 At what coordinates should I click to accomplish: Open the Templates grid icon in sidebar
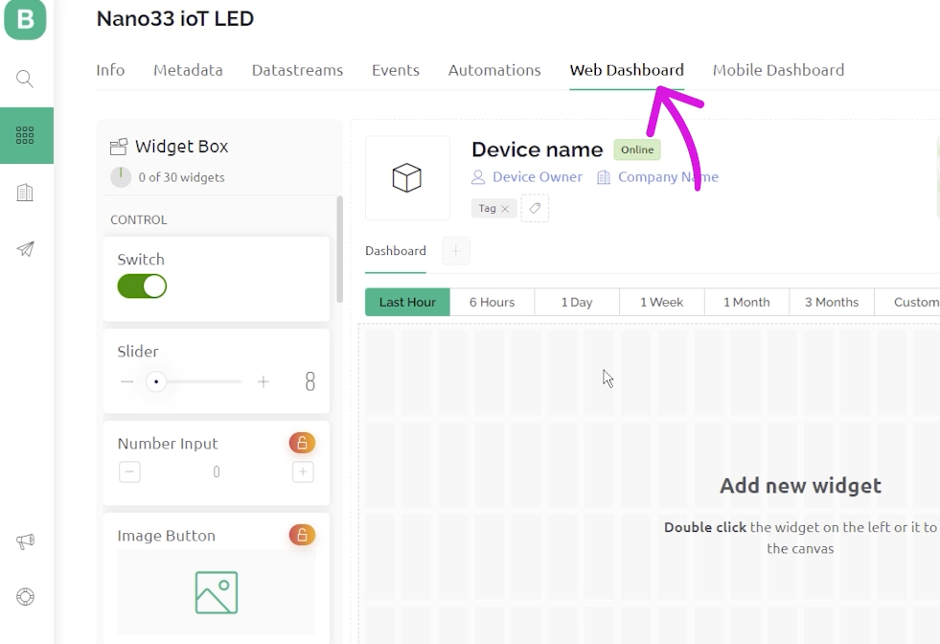click(25, 135)
